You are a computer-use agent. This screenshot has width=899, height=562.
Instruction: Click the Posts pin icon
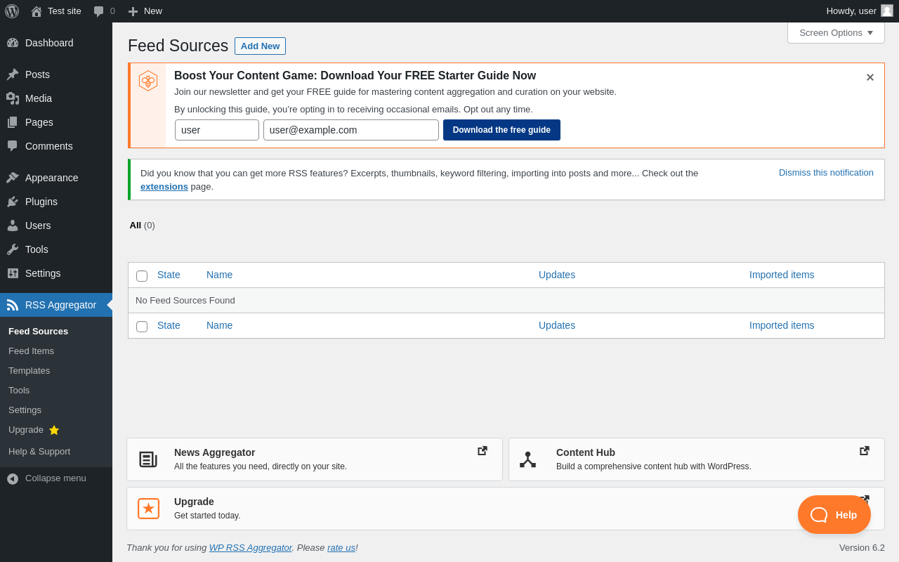(x=13, y=74)
